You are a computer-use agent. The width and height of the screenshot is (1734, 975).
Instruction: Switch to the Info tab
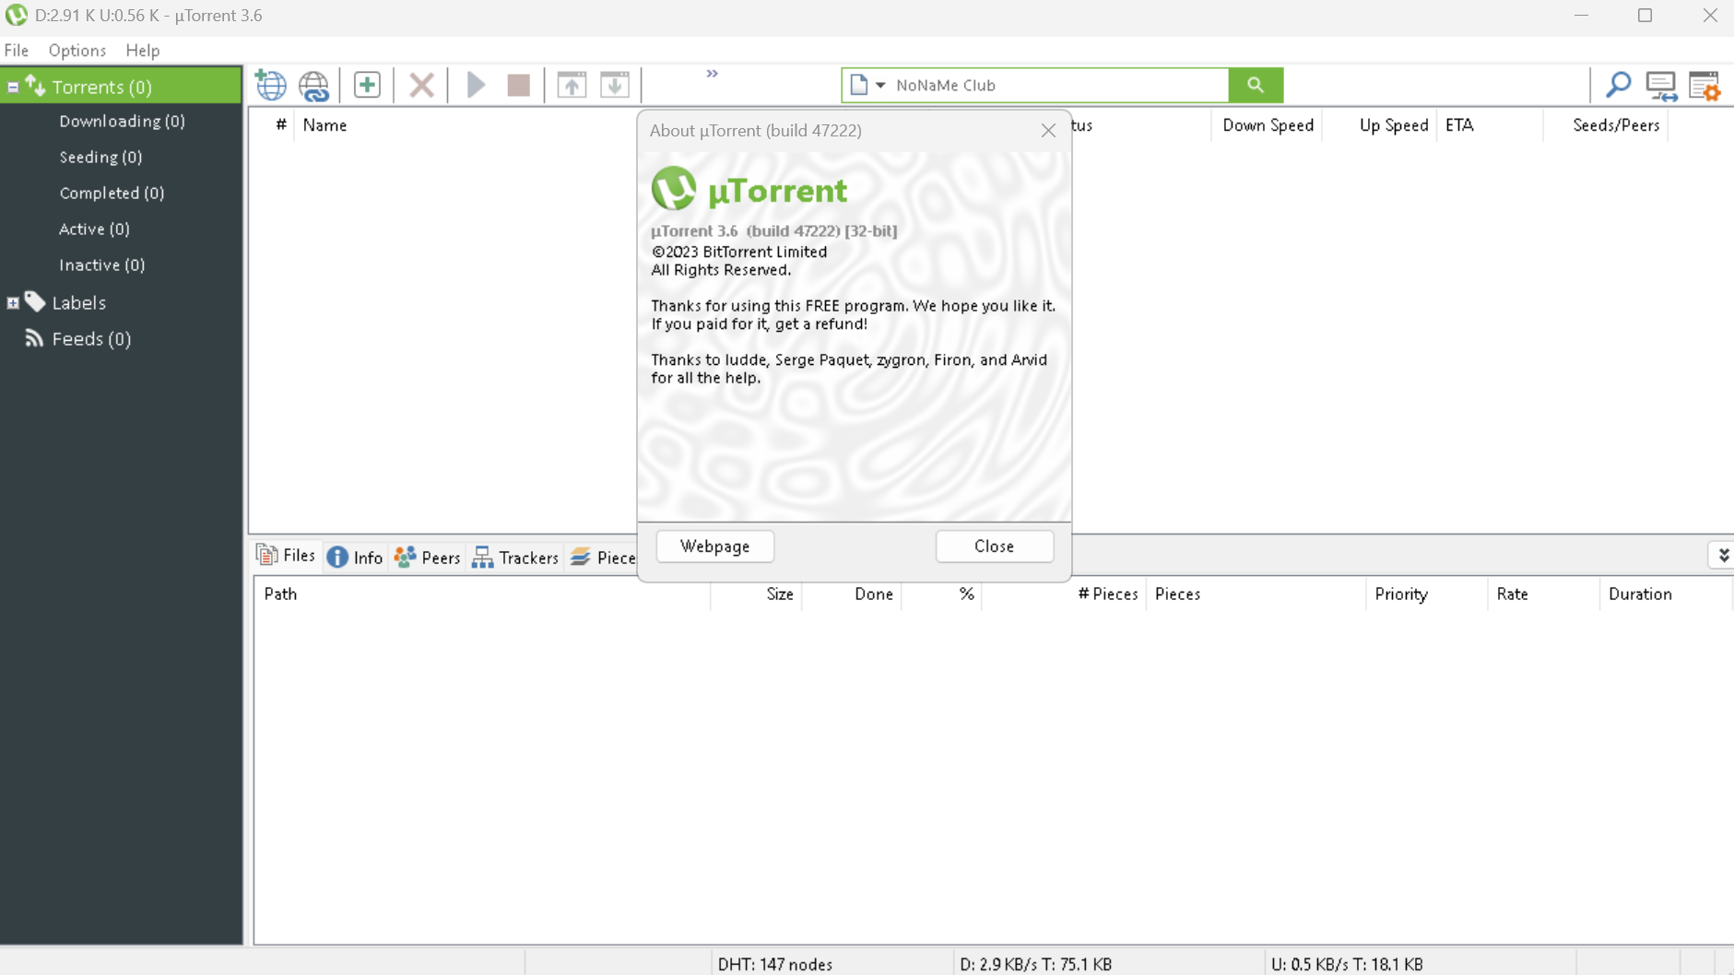(x=355, y=557)
